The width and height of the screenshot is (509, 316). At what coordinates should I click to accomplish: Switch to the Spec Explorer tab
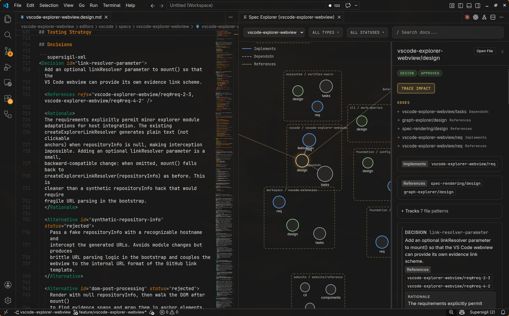pyautogui.click(x=291, y=17)
